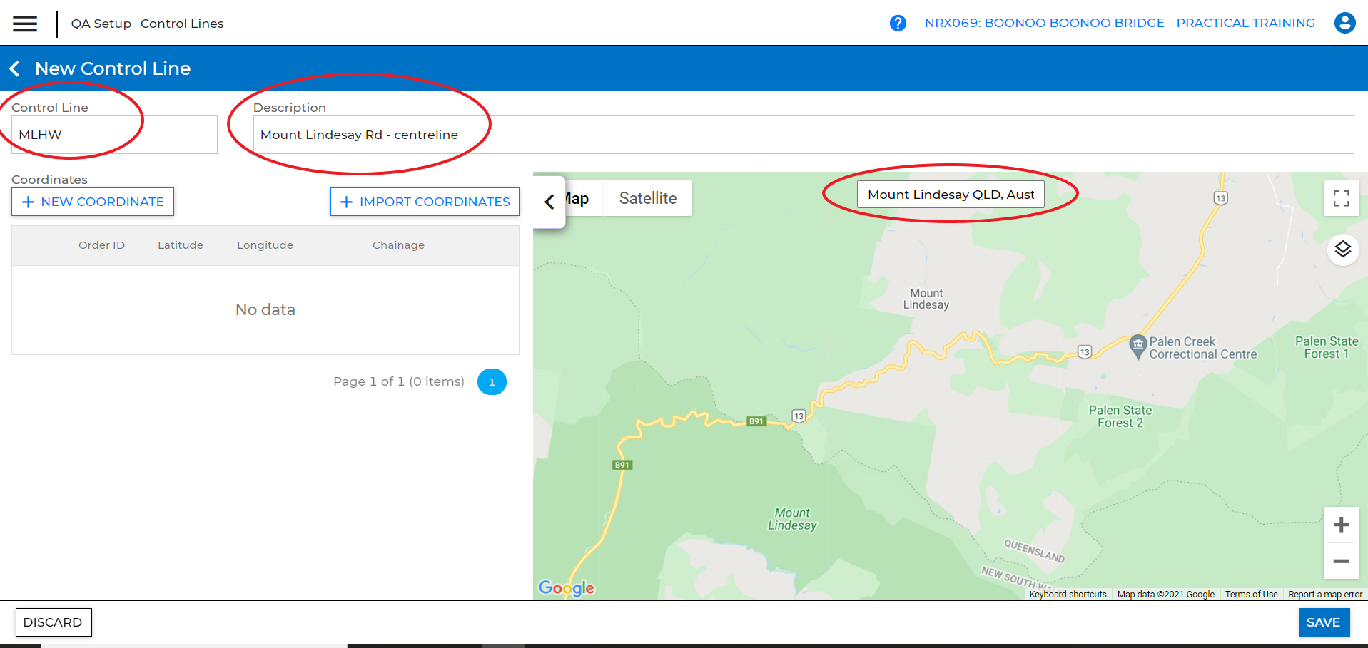This screenshot has height=648, width=1368.
Task: Click the blue help question mark icon
Action: pyautogui.click(x=898, y=24)
